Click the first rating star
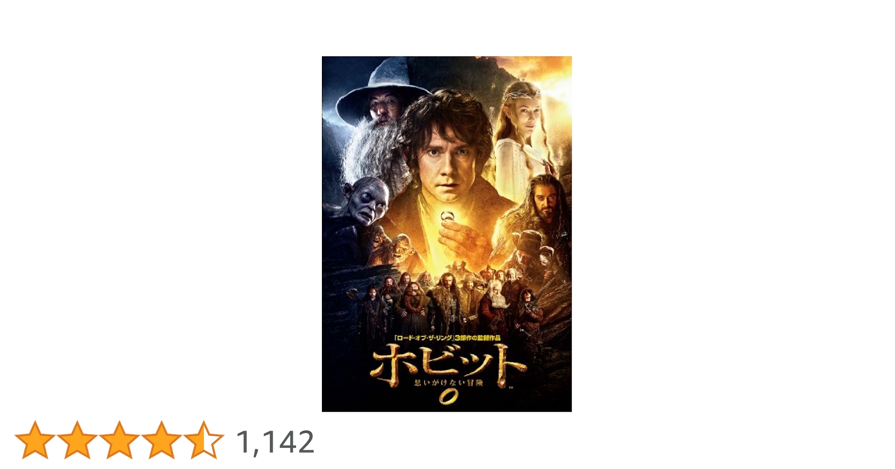Image resolution: width=895 pixels, height=469 pixels. click(x=35, y=440)
